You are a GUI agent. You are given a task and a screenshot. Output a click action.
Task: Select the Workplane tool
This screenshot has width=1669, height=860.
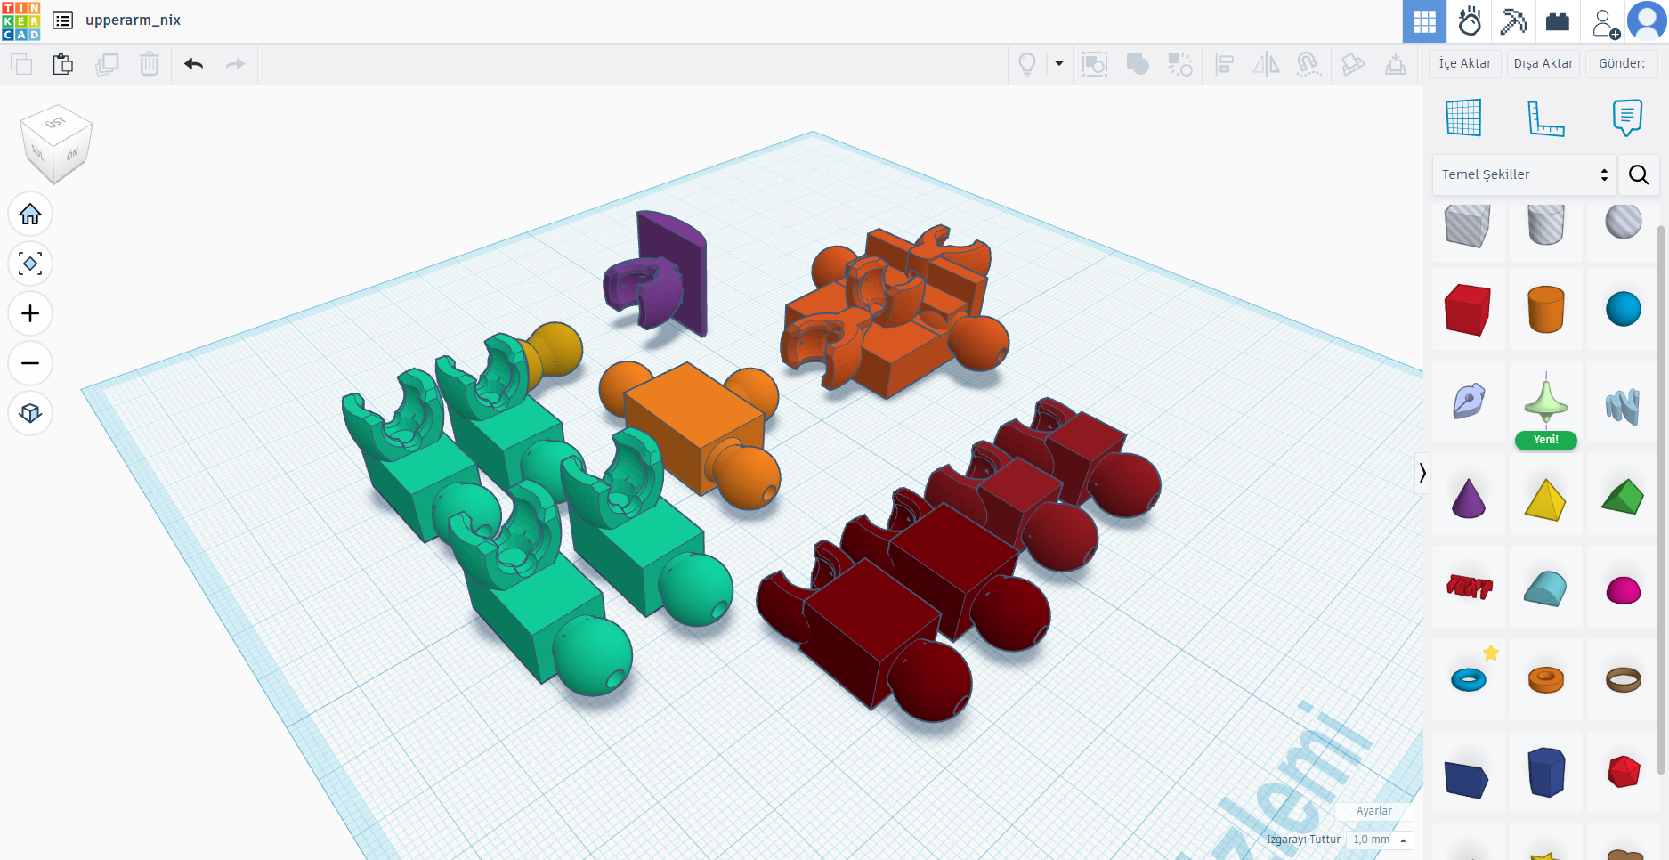(1464, 118)
